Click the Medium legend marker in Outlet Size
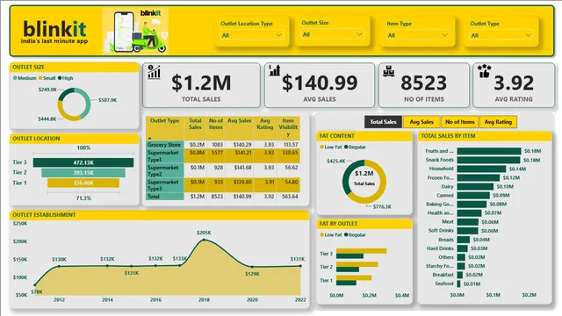This screenshot has width=562, height=316. [15, 78]
